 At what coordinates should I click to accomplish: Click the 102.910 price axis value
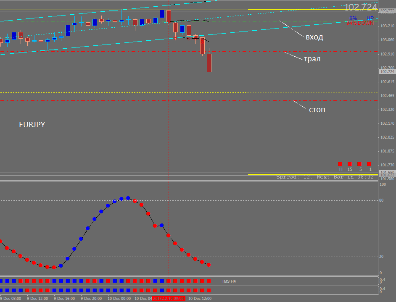click(x=388, y=54)
